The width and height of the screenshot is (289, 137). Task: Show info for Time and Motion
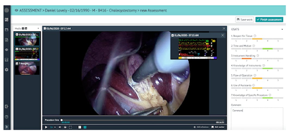(254, 46)
